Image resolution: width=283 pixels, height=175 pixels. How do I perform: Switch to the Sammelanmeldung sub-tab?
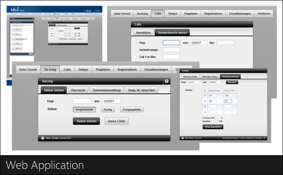(x=107, y=90)
